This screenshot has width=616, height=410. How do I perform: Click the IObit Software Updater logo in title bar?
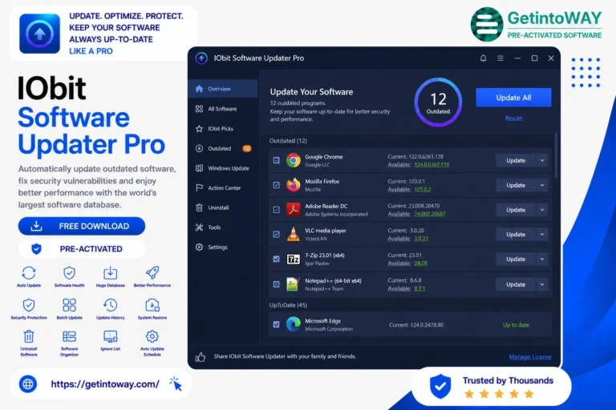click(x=201, y=58)
